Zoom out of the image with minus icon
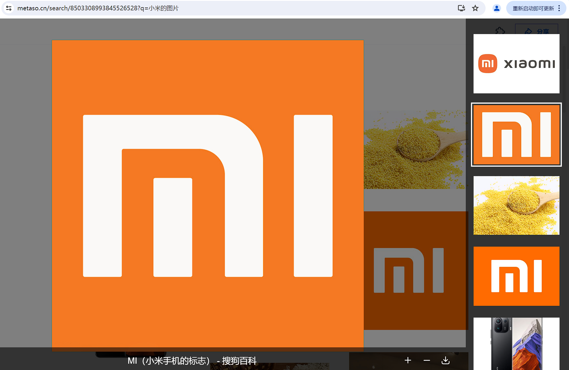Image resolution: width=569 pixels, height=370 pixels. coord(427,360)
